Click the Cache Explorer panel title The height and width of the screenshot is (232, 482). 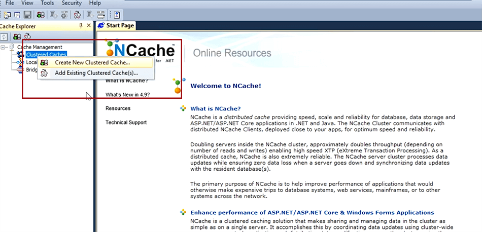tap(18, 26)
